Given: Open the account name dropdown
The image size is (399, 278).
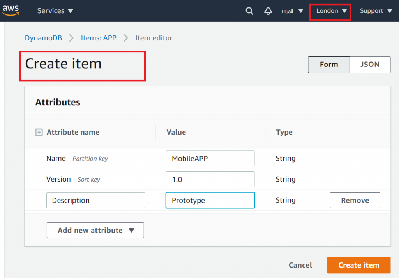Looking at the screenshot, I should coord(292,11).
